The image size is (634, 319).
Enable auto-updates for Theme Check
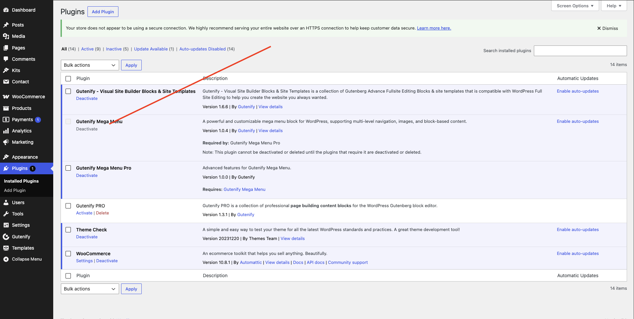pos(578,229)
